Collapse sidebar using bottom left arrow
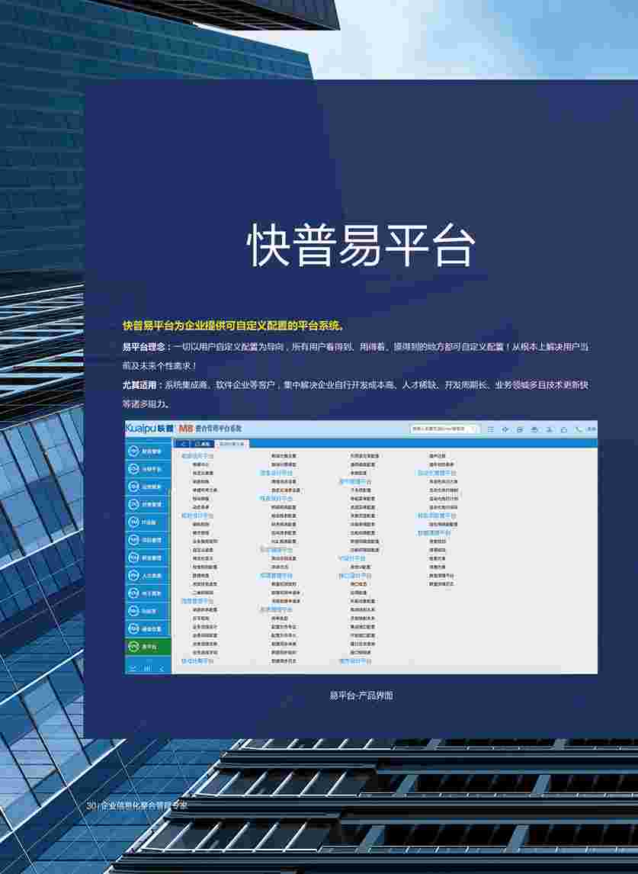This screenshot has height=874, width=638. coord(133,668)
